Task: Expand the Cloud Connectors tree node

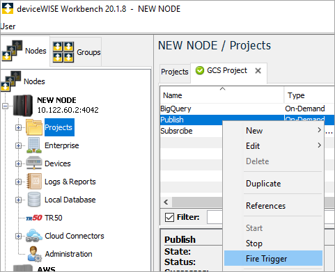Action: pos(18,236)
